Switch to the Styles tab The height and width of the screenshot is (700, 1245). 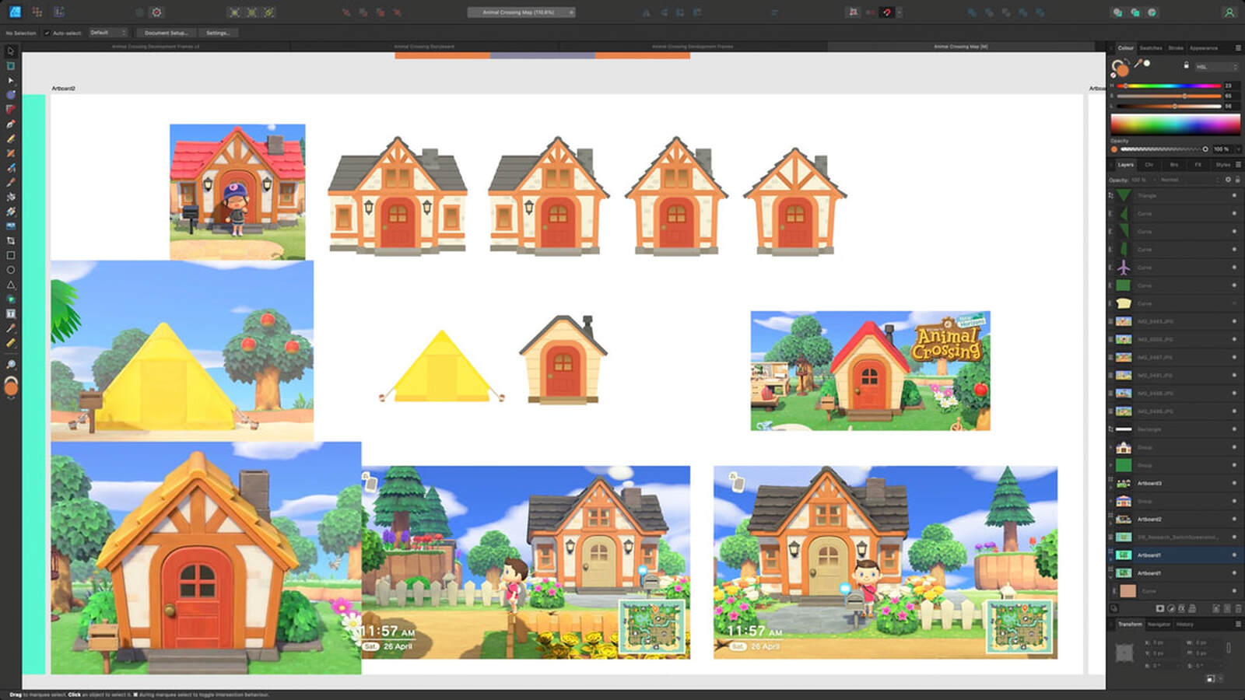1223,164
